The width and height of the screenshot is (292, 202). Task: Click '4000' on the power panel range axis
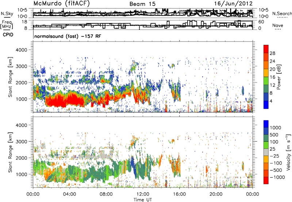pos(21,50)
